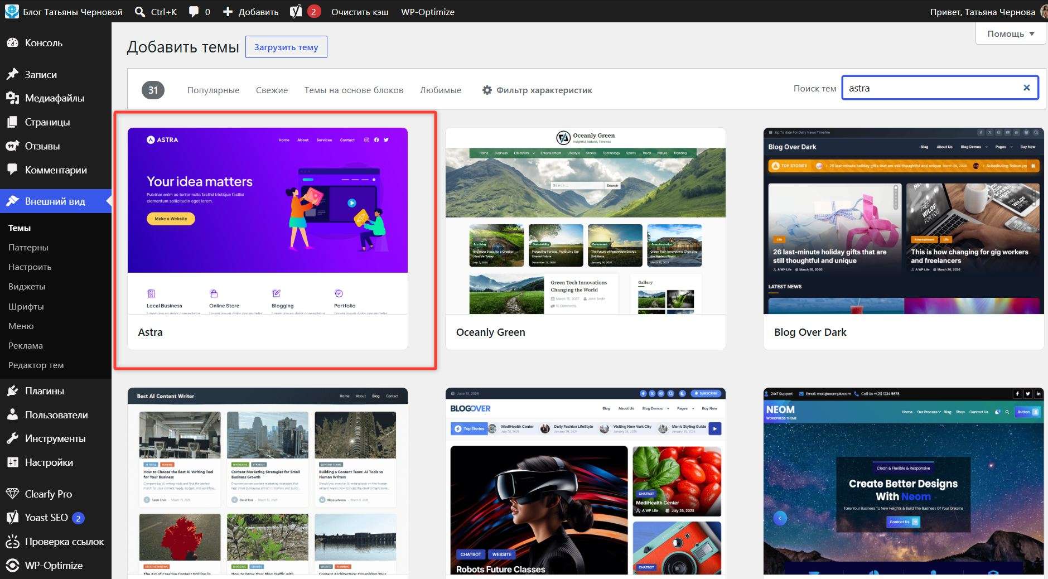Open the Любимые tab
The height and width of the screenshot is (579, 1048).
[x=441, y=90]
